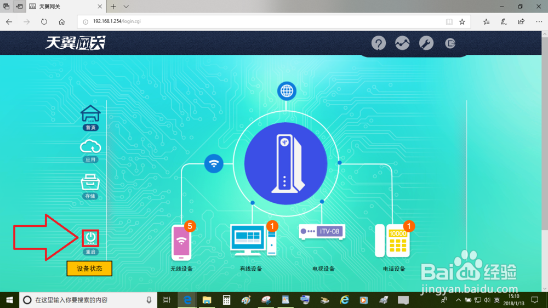Viewport: 548px width, 308px height.
Task: Click the set tabs aside icon
Action: pyautogui.click(x=19, y=6)
